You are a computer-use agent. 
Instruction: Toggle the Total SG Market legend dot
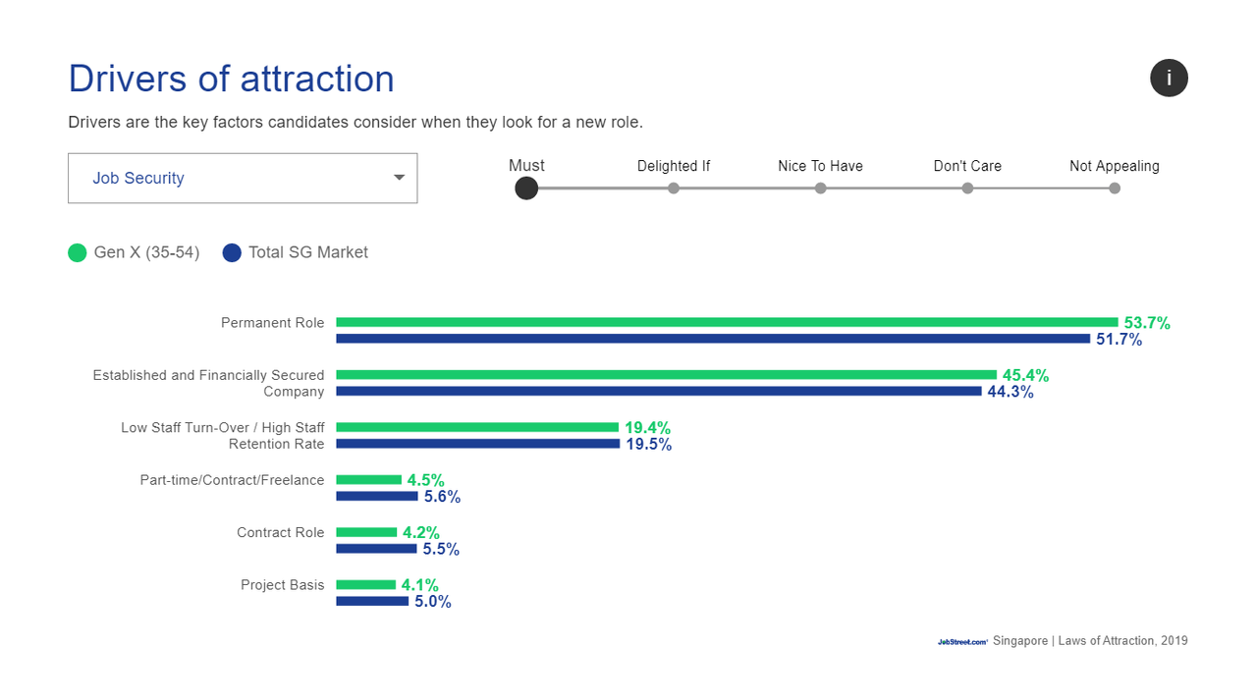232,252
